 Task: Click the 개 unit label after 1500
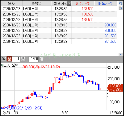tap(41, 59)
